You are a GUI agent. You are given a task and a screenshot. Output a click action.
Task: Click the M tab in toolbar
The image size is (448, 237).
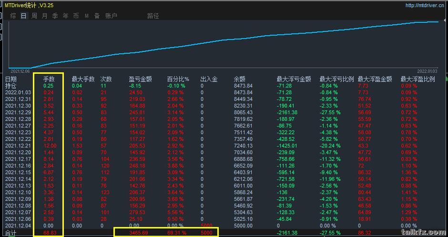click(x=87, y=16)
